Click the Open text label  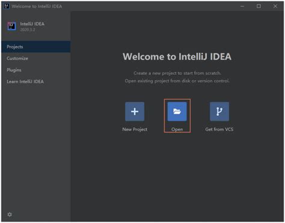point(177,129)
